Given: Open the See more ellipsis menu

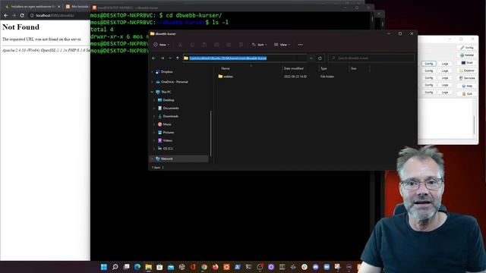Looking at the screenshot, I should point(301,45).
